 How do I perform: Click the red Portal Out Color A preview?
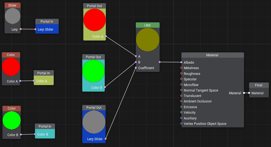[94, 20]
